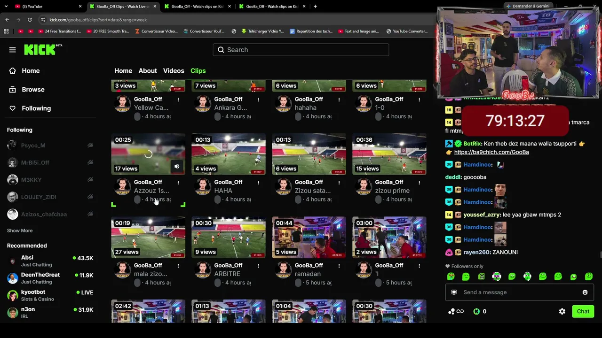Unmute the previewing 00:25 clip

pos(177,166)
